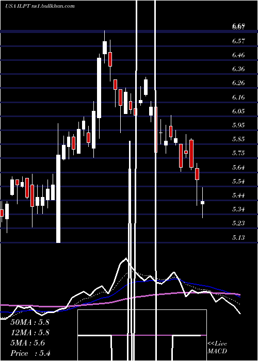This screenshot has width=258, height=361.
Task: Select the 5.85 price axis label
Action: coord(238,139)
